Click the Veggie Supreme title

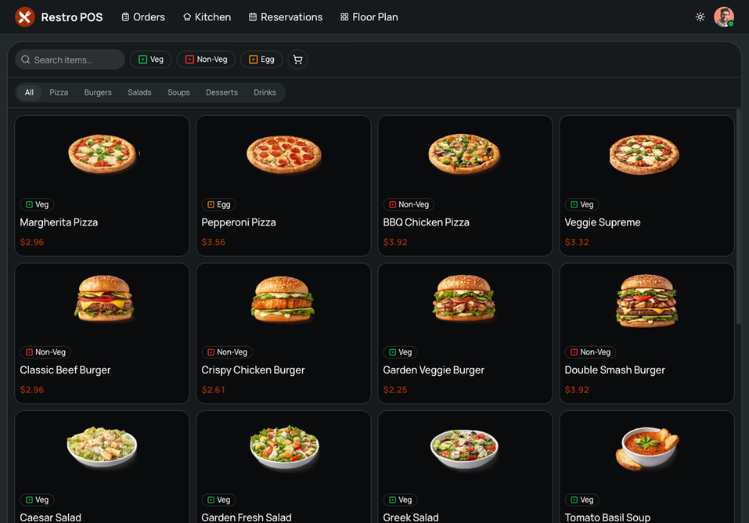(x=603, y=222)
